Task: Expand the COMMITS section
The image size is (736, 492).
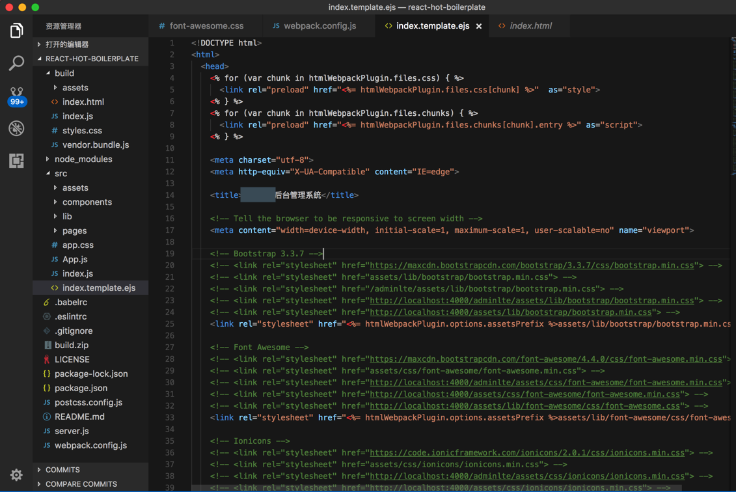Action: pos(62,469)
